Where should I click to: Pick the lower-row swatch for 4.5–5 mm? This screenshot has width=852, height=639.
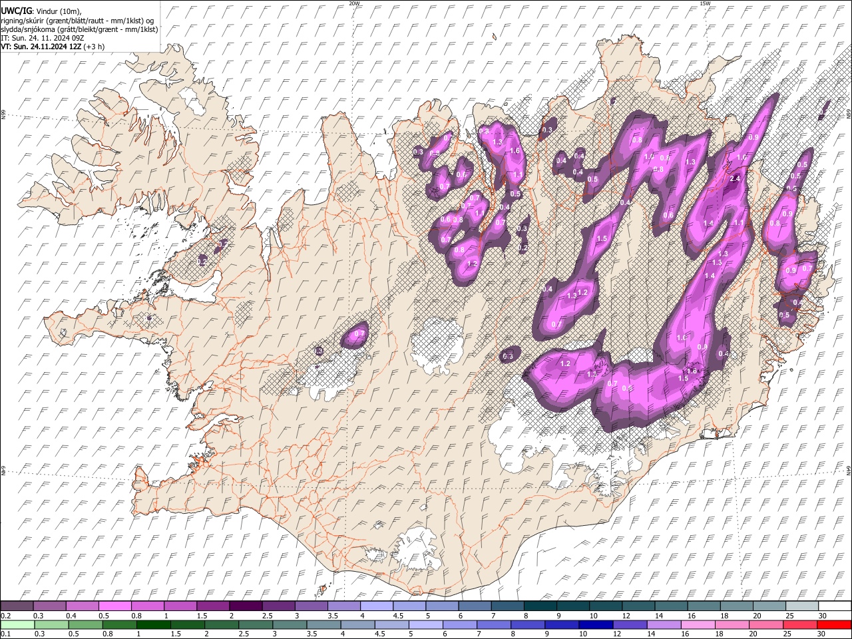(x=392, y=624)
